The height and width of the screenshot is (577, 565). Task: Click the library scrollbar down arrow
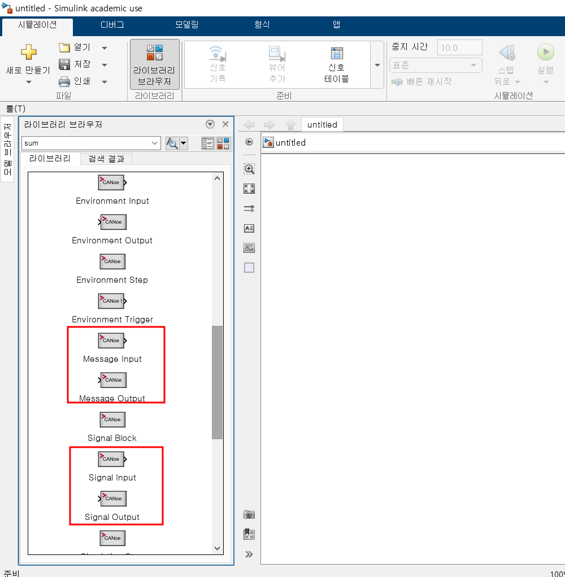click(218, 548)
